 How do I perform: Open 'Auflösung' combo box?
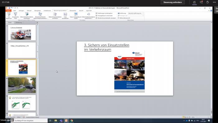coord(136,13)
